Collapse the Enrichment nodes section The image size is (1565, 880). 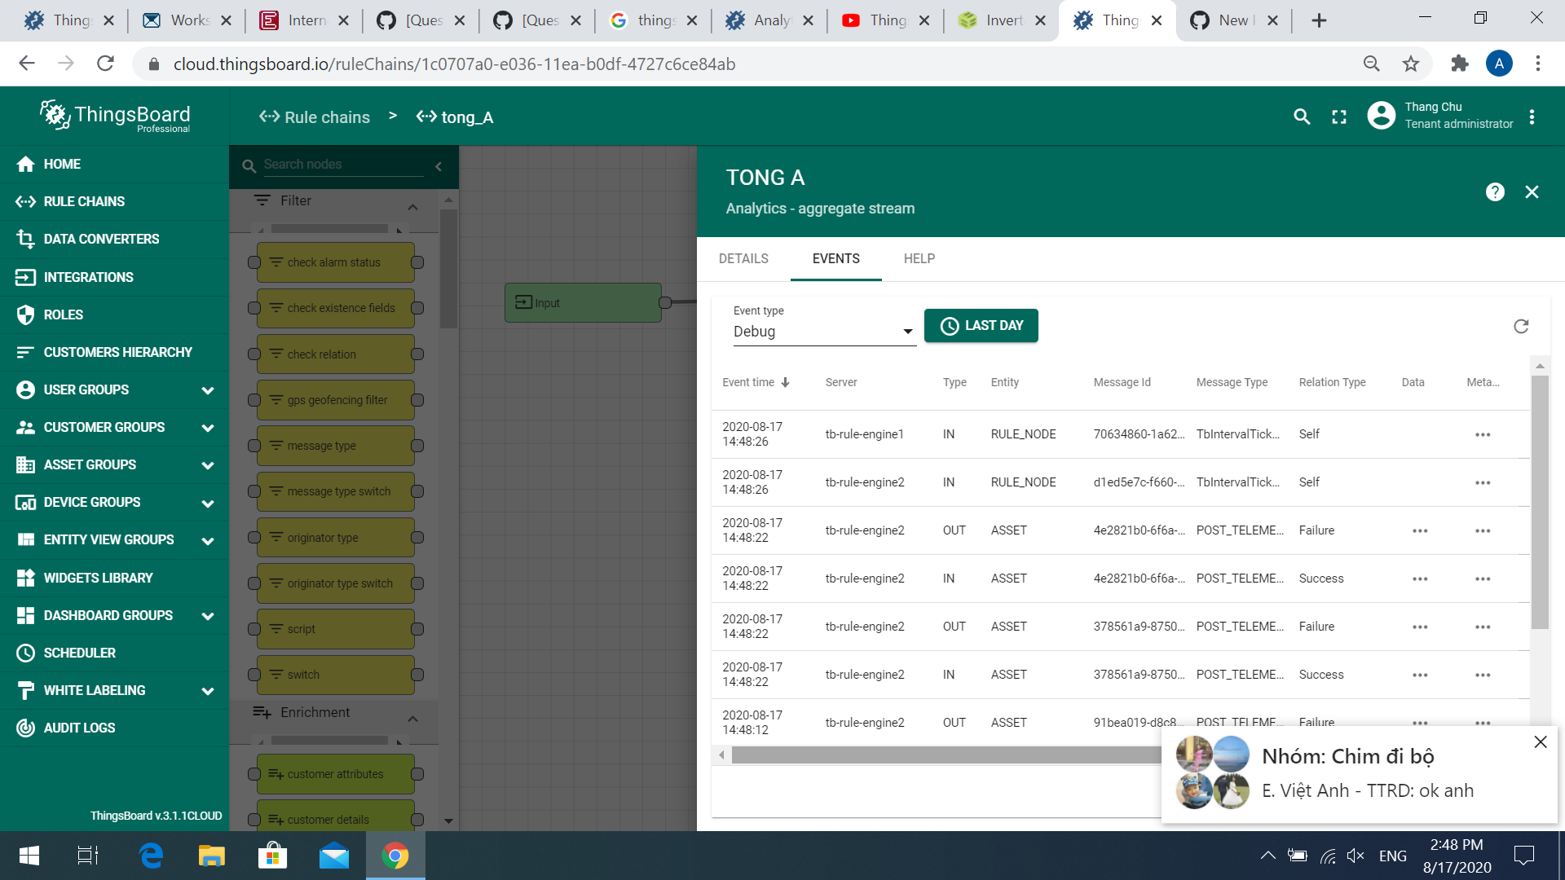coord(412,719)
